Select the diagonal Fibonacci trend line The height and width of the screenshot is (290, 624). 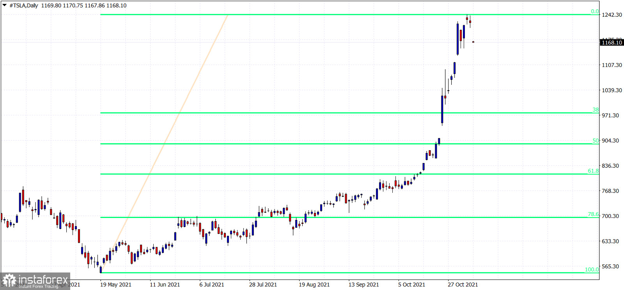click(164, 144)
